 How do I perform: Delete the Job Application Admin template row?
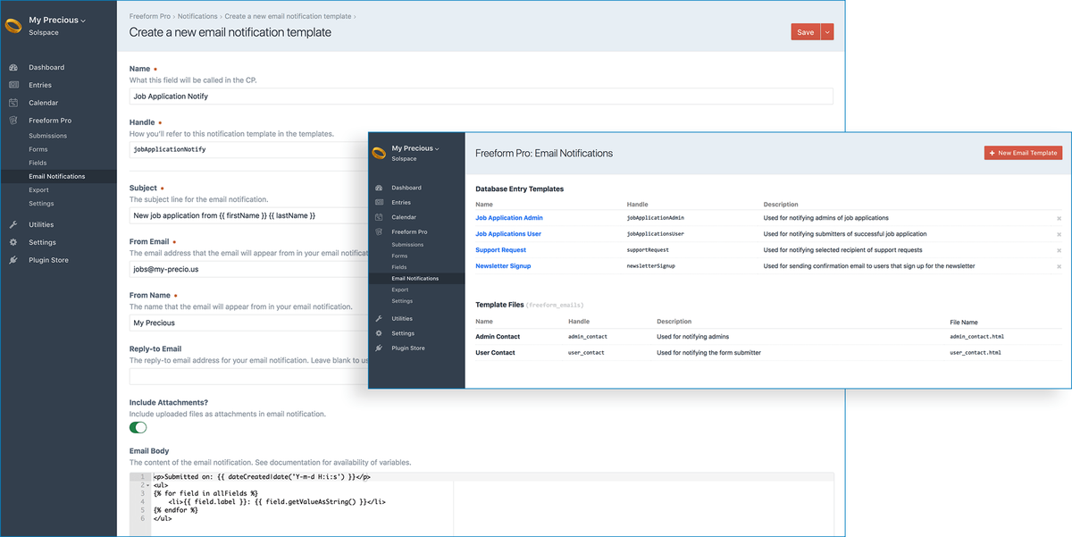(1059, 218)
